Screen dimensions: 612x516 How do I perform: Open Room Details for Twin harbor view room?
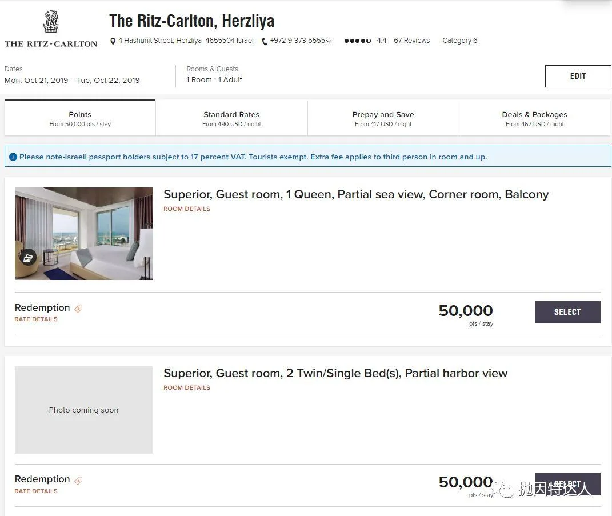pyautogui.click(x=187, y=388)
